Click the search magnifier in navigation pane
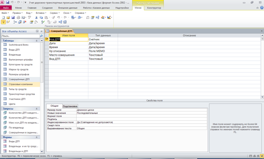 pyautogui.click(x=41, y=36)
